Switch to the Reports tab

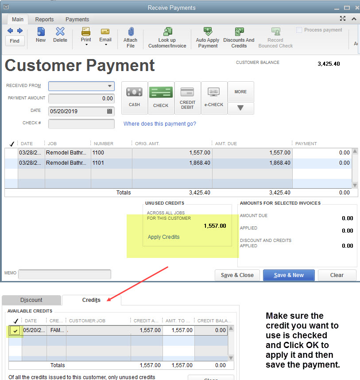point(44,19)
